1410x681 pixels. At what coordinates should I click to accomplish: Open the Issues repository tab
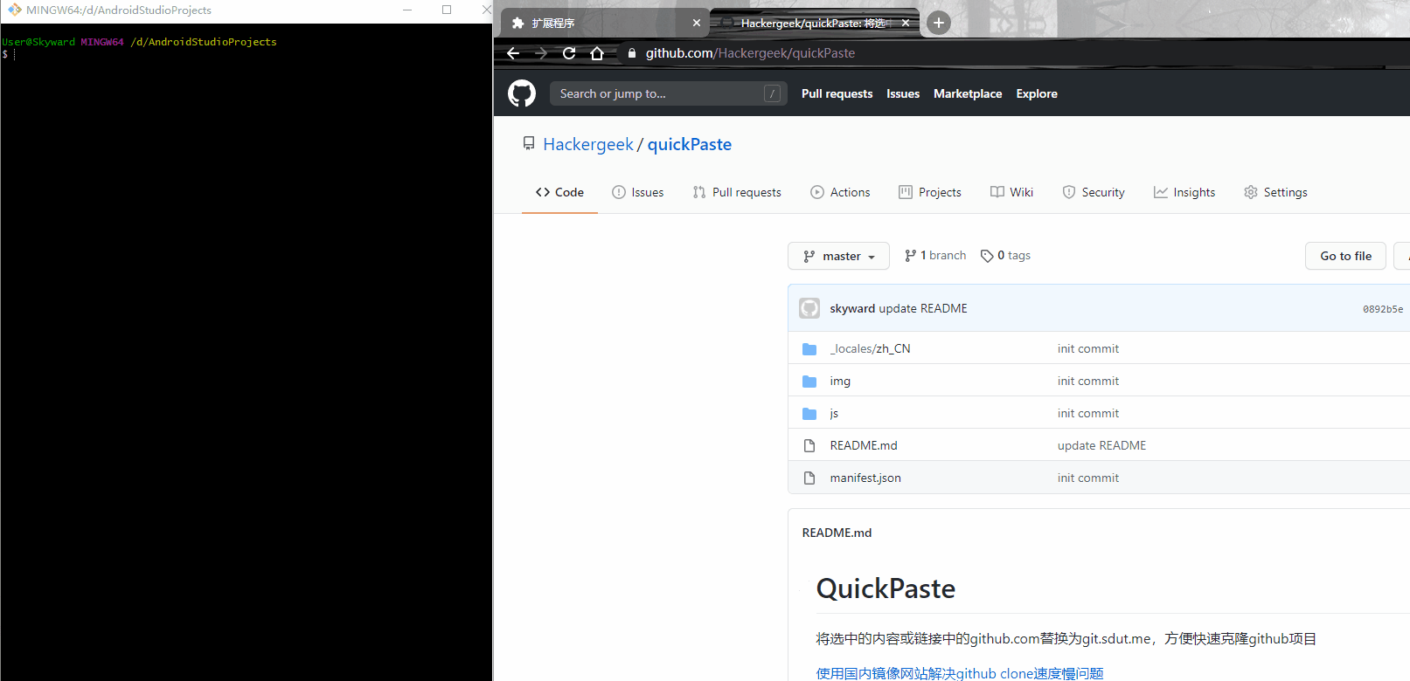pyautogui.click(x=638, y=192)
